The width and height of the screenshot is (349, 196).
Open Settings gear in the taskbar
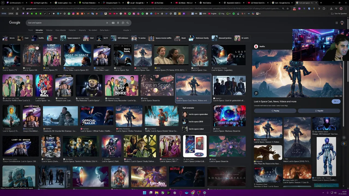point(204,193)
